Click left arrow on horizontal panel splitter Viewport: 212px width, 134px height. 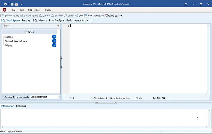(x=97, y=103)
